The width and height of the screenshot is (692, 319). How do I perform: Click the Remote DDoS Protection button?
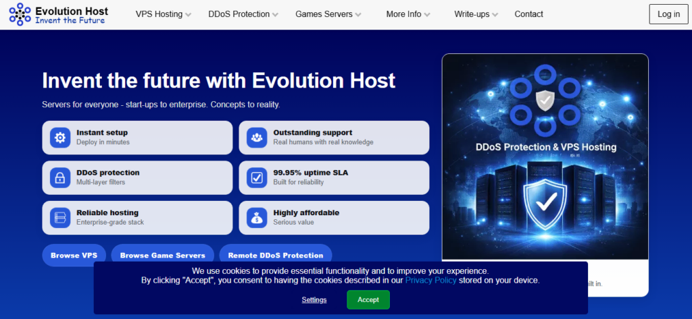pyautogui.click(x=276, y=255)
